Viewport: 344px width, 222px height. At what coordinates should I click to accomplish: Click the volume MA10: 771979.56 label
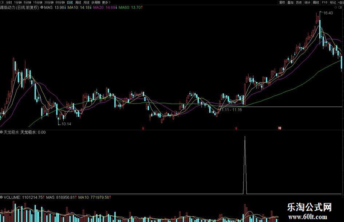95,197
